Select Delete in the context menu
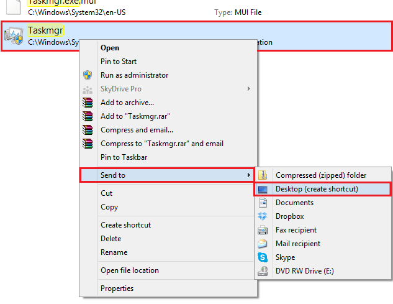393x304 pixels. click(168, 239)
